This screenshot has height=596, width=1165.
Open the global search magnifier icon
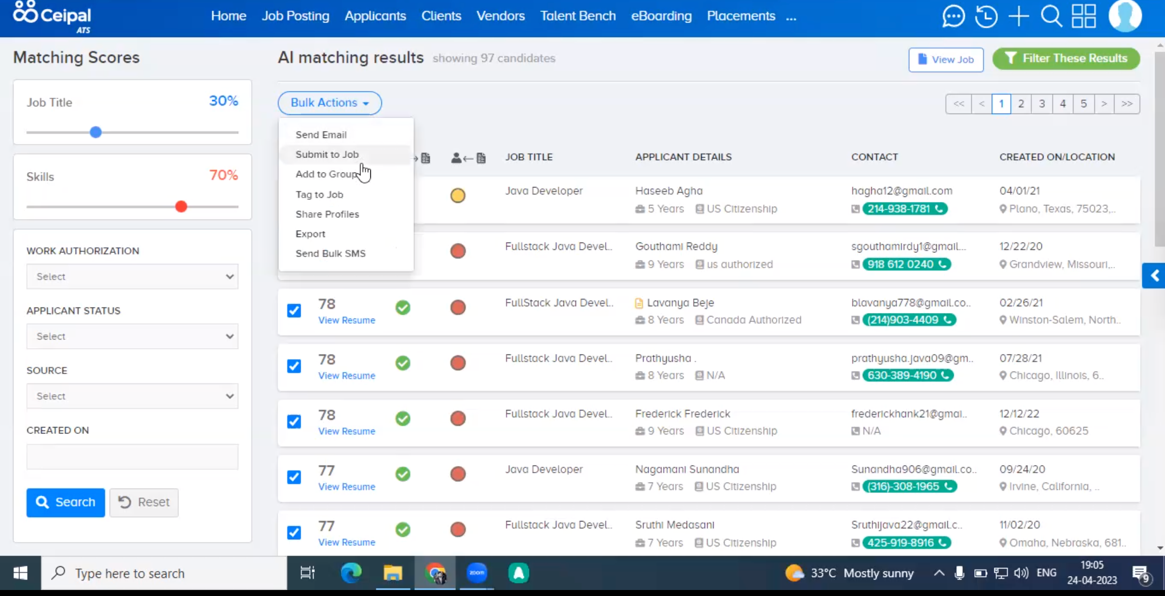pos(1051,16)
